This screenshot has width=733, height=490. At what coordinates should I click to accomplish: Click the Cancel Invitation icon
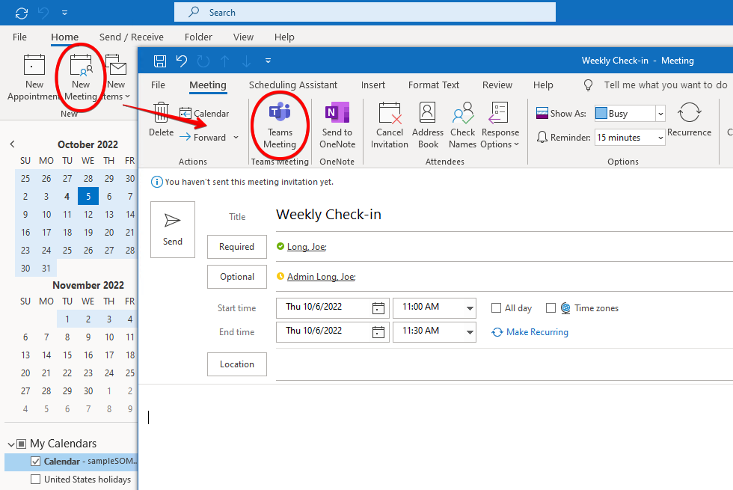390,114
